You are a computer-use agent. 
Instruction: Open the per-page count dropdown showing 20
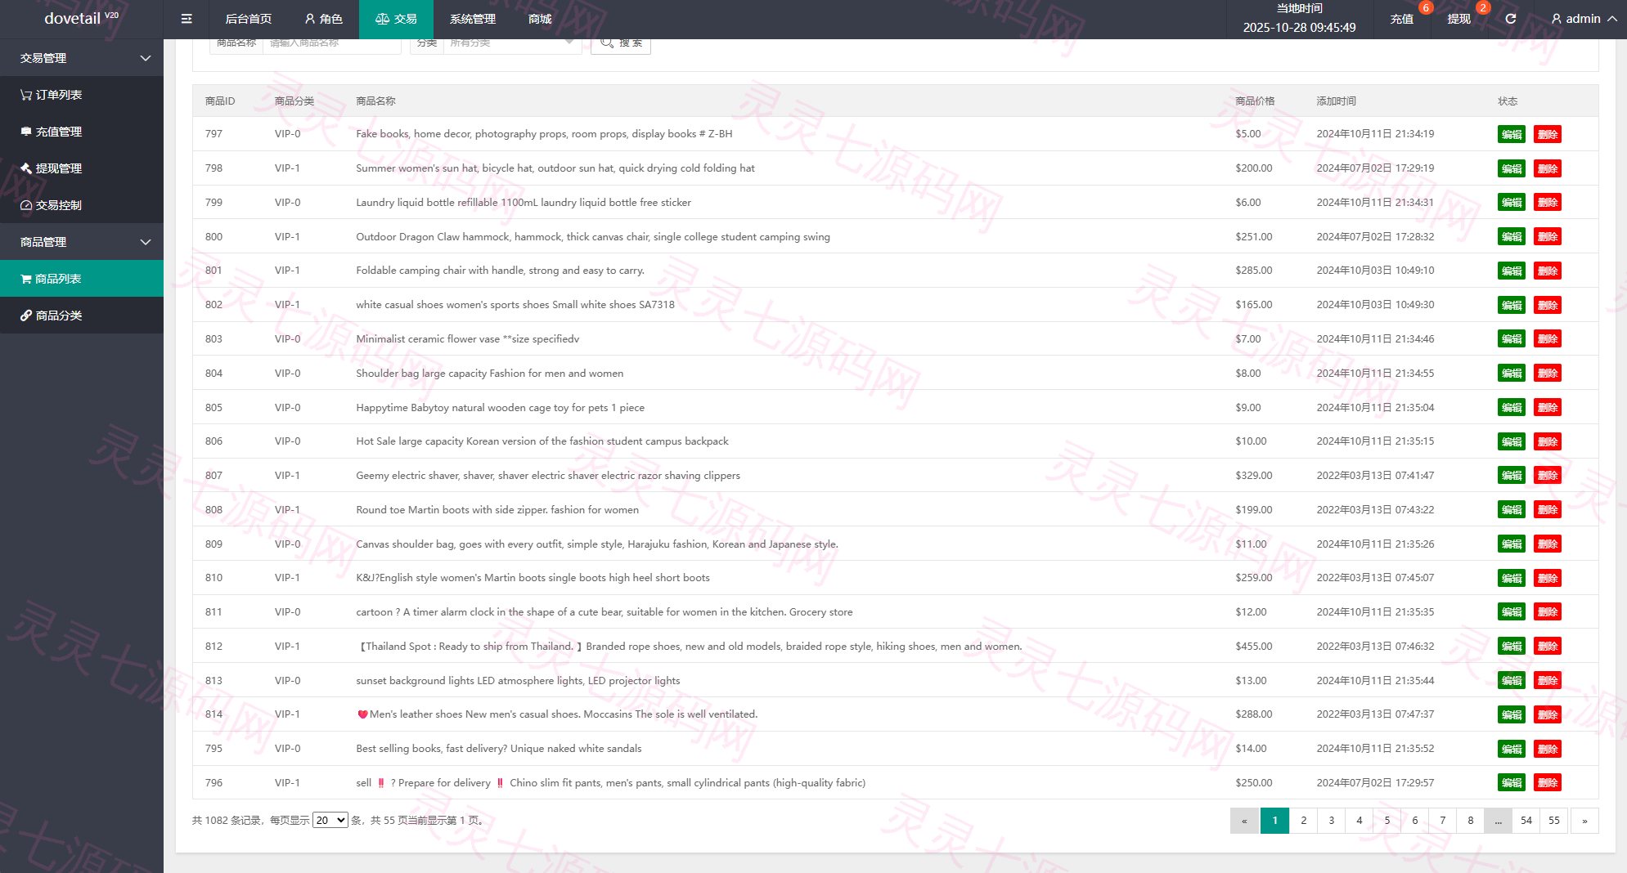[x=330, y=820]
